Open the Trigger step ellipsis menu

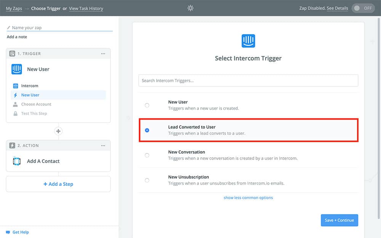(x=103, y=54)
